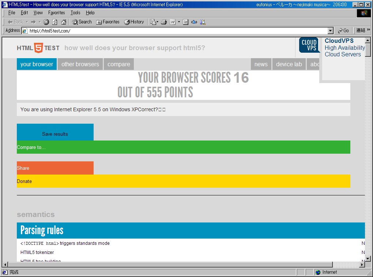
Task: Open the Tools menu
Action: tap(75, 12)
